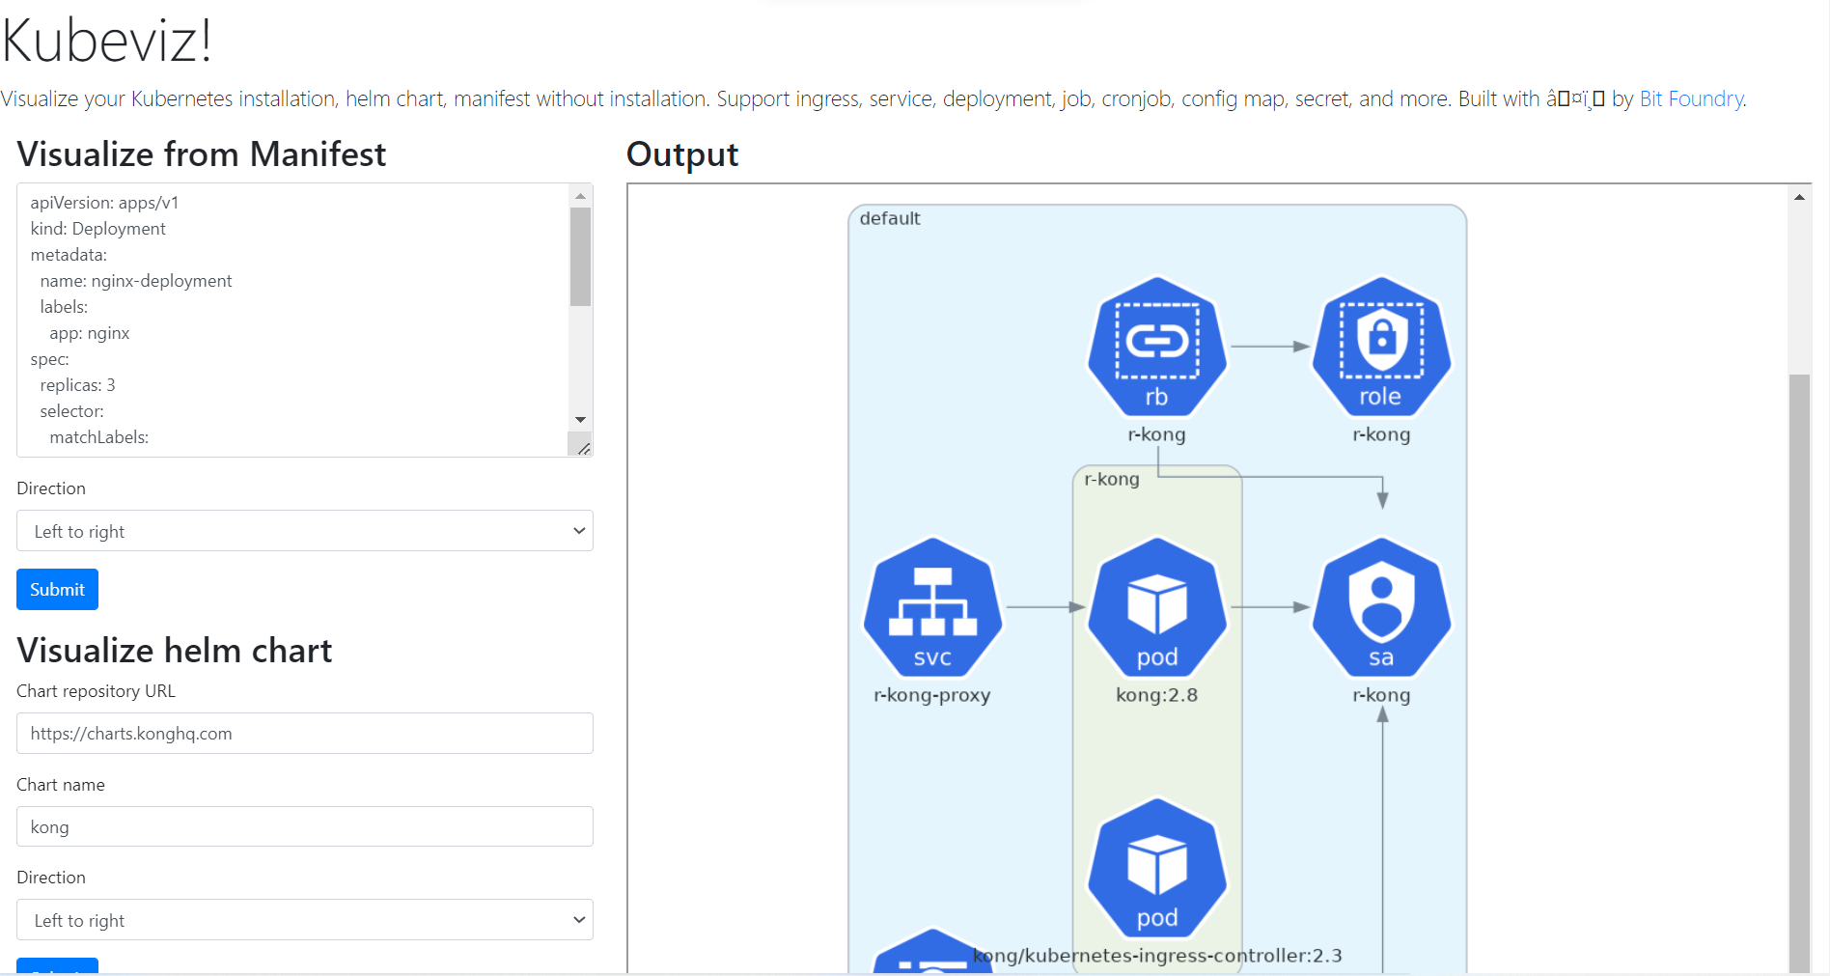The image size is (1830, 976).
Task: Click the role hexagon icon
Action: tap(1381, 348)
